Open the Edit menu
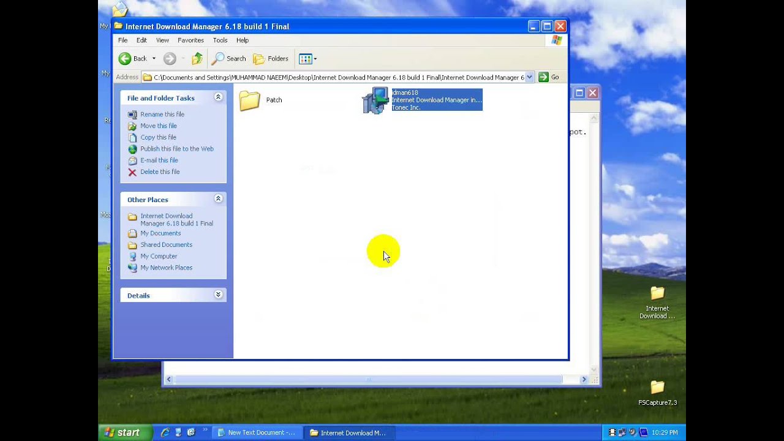This screenshot has height=441, width=784. click(141, 40)
